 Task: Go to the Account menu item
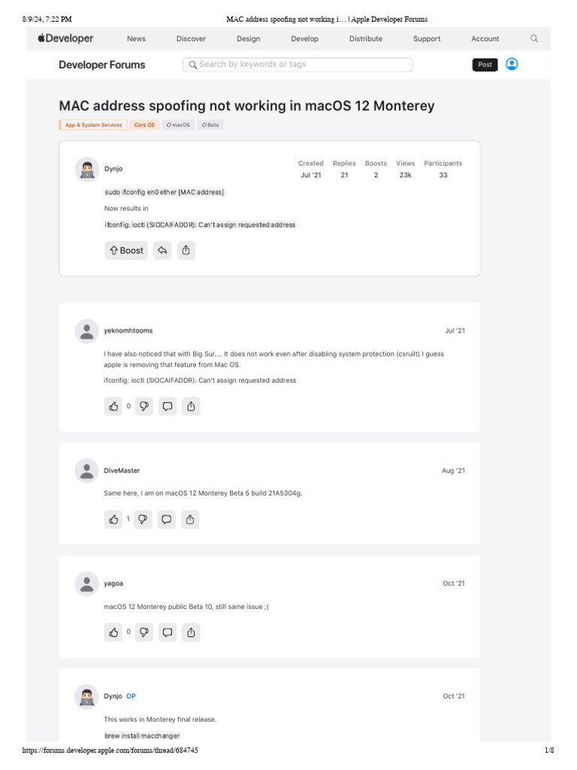pyautogui.click(x=485, y=38)
